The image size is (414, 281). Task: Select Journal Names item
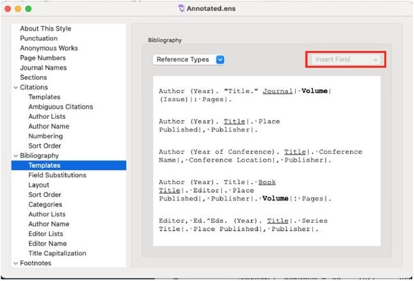pos(44,68)
